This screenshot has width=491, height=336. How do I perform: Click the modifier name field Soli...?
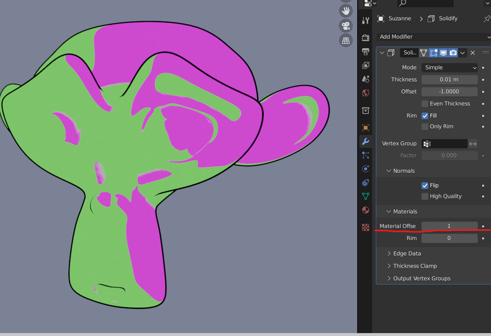tap(409, 53)
